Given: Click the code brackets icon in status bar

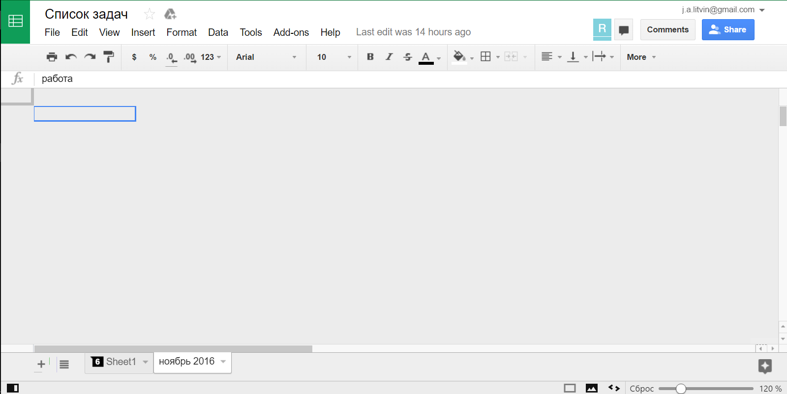Looking at the screenshot, I should pos(614,388).
